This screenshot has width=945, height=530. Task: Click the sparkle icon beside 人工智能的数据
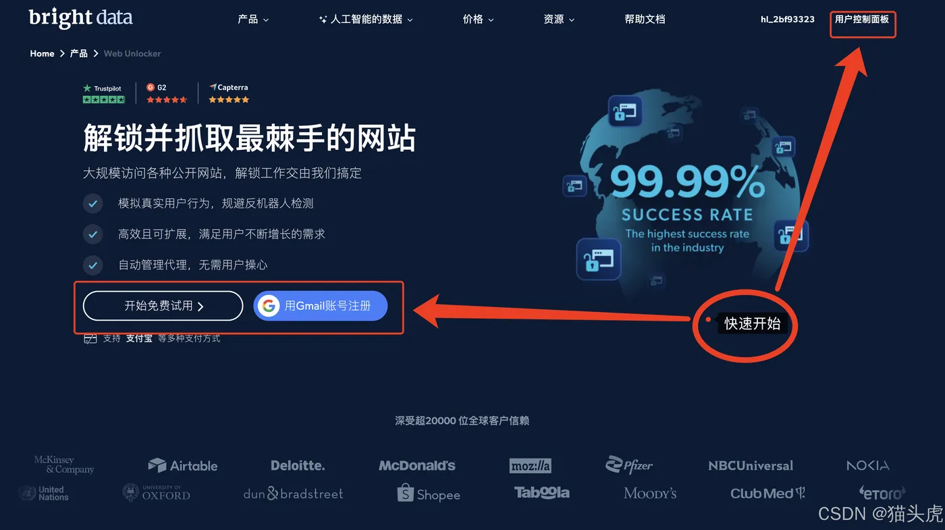pyautogui.click(x=323, y=20)
